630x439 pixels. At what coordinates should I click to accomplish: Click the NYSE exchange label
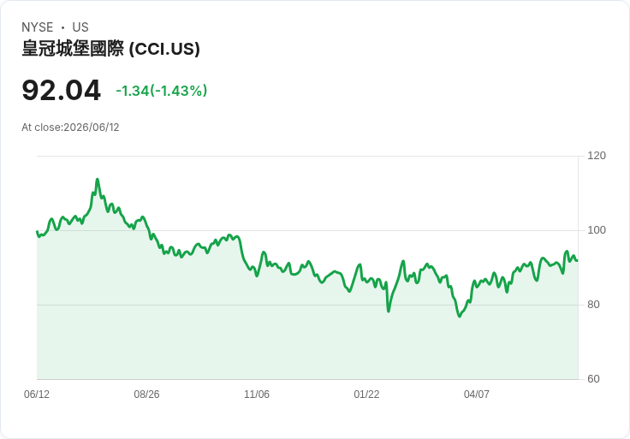[x=38, y=27]
